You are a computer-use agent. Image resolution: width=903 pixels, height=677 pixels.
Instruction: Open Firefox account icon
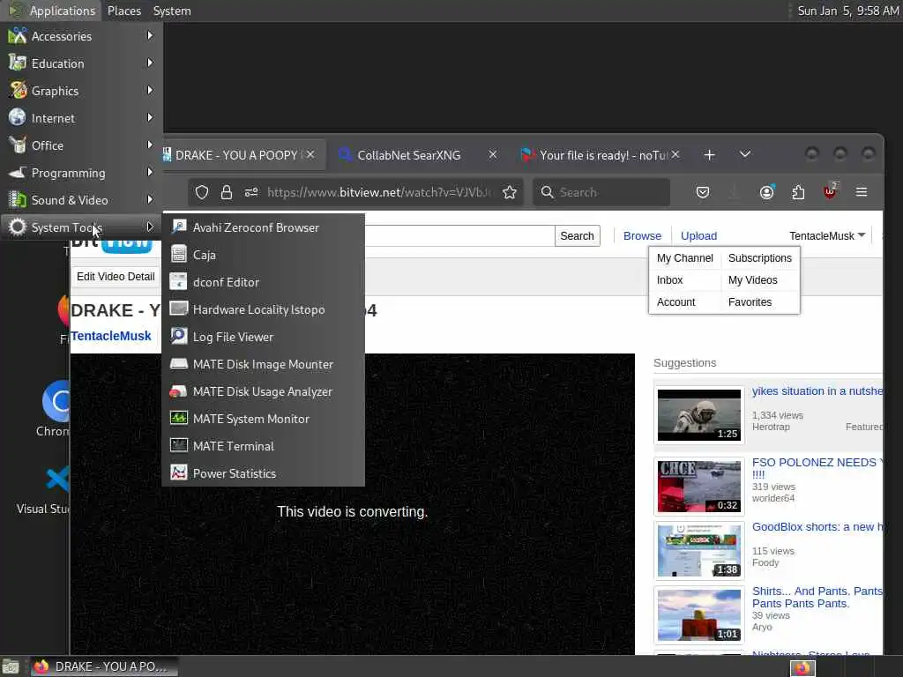[x=766, y=192]
